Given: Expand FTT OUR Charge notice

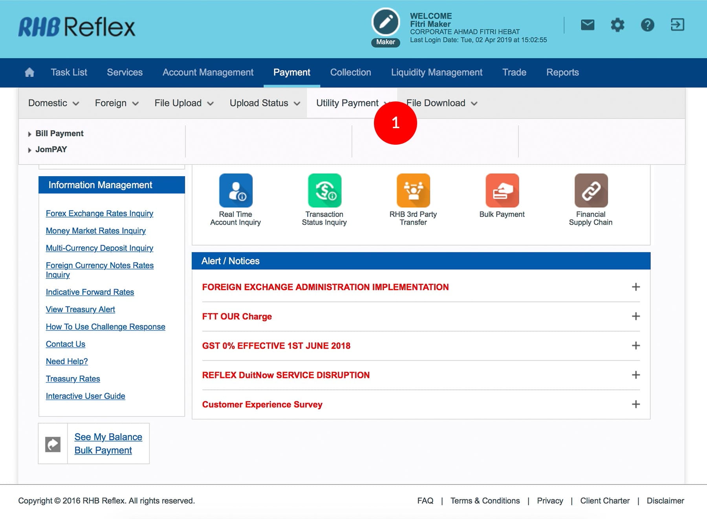Looking at the screenshot, I should [x=636, y=316].
